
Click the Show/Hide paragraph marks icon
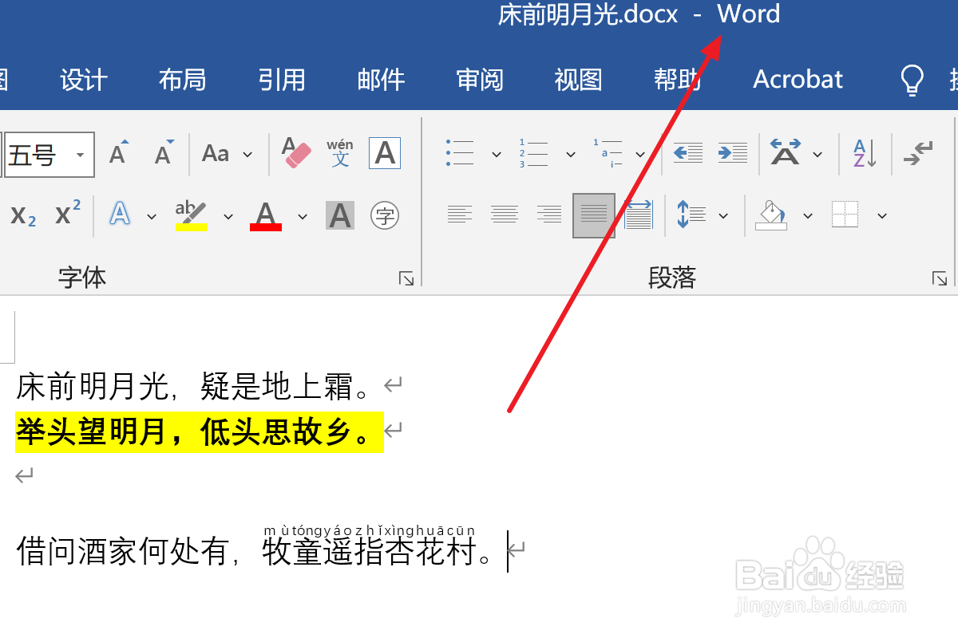click(x=920, y=152)
